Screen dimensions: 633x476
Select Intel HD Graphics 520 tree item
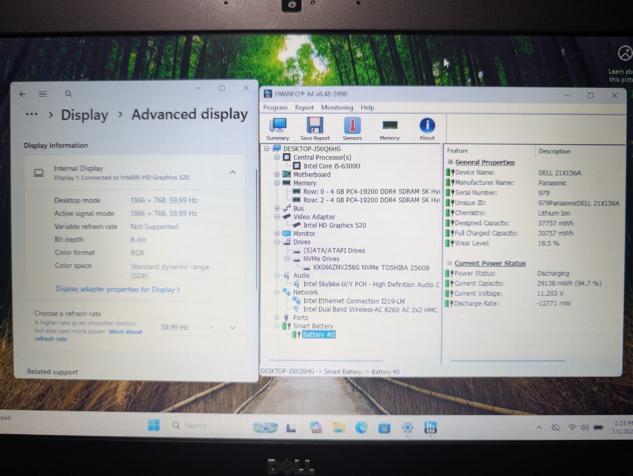334,225
